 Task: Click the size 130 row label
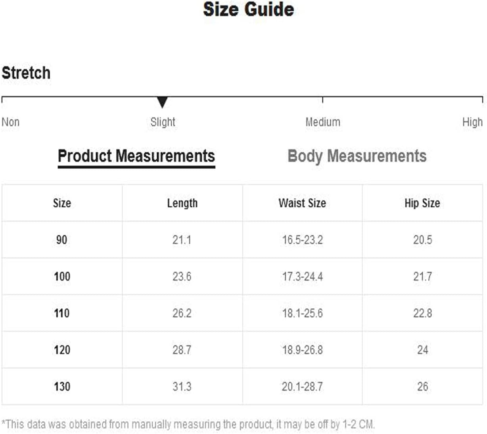pyautogui.click(x=62, y=386)
